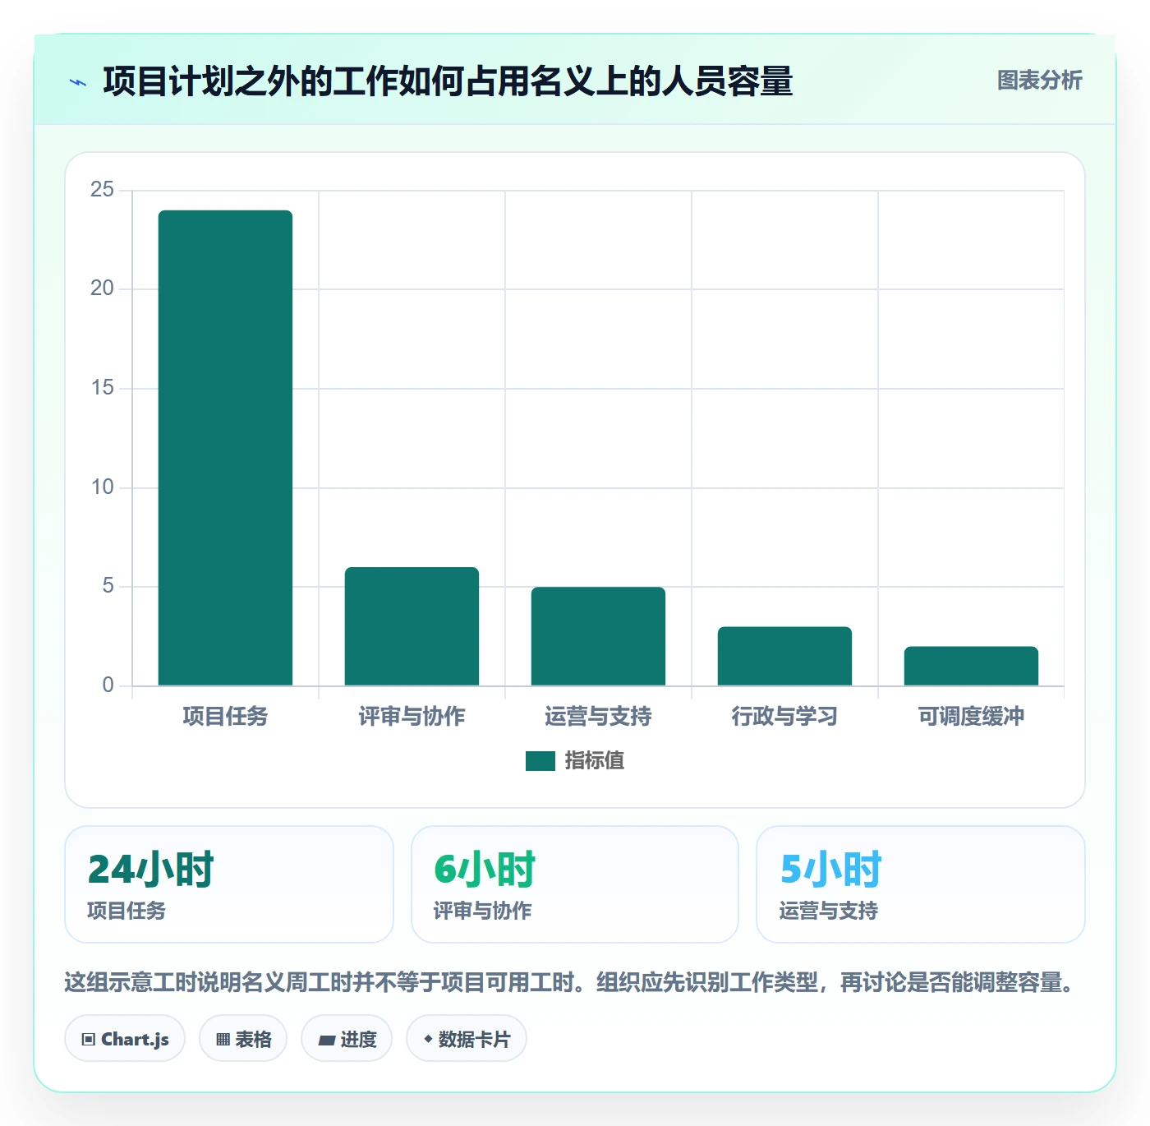Screen dimensions: 1150x1126
Task: Click the 表格 tag chip
Action: (x=243, y=1039)
